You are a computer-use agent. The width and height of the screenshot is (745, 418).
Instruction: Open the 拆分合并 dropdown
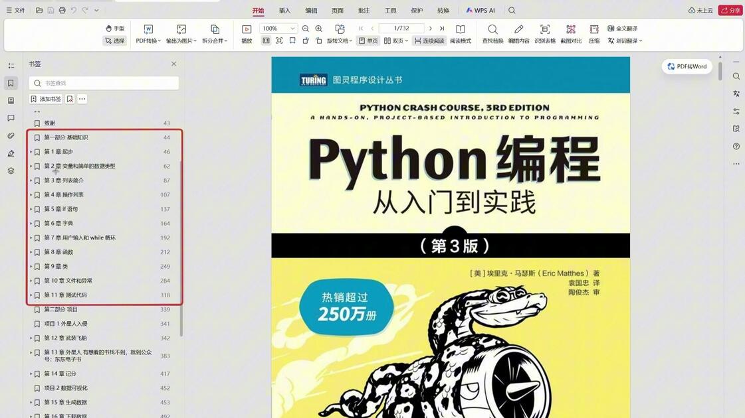click(215, 34)
